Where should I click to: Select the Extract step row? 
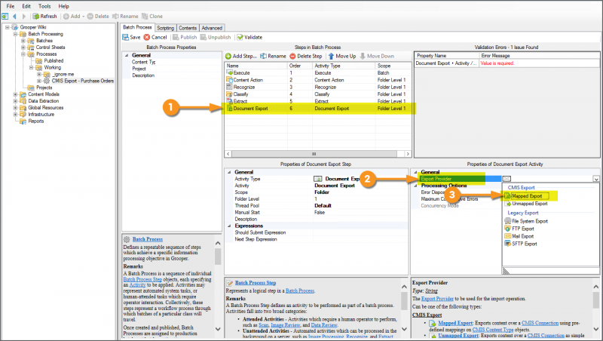point(317,101)
